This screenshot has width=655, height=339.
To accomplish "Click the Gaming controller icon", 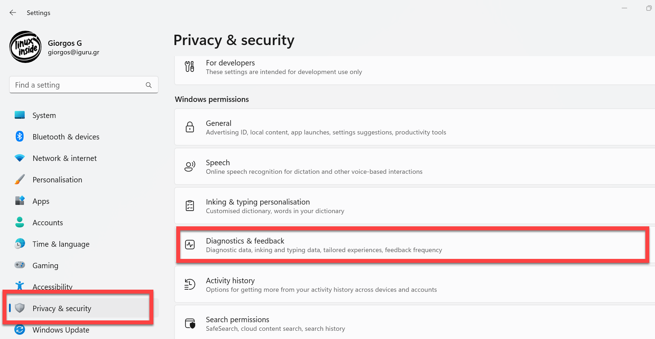I will (x=20, y=265).
